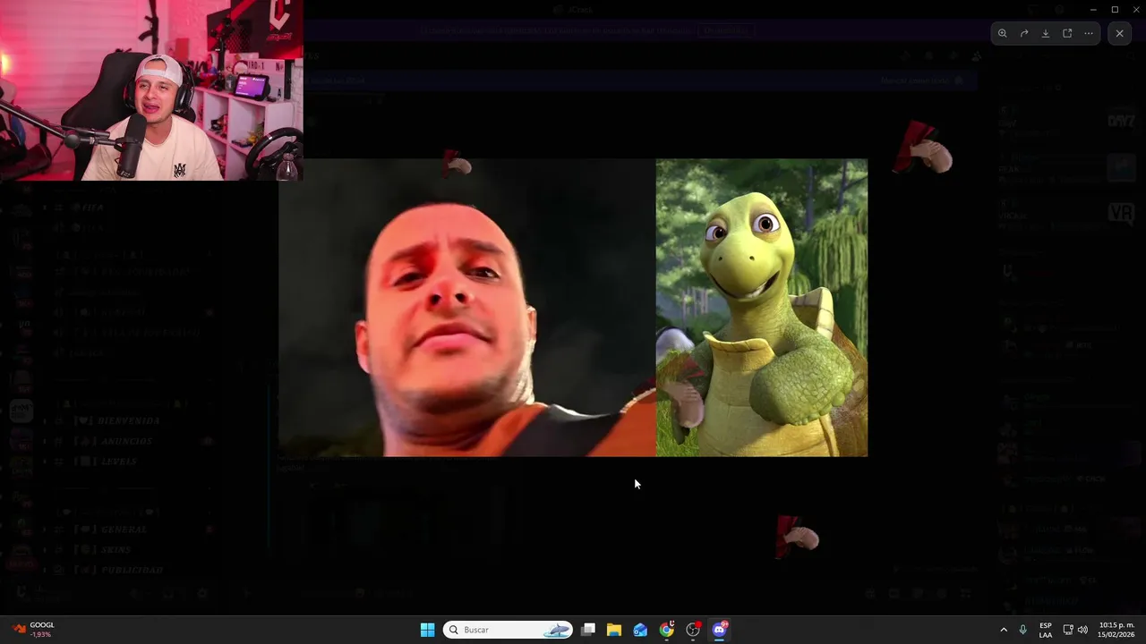This screenshot has width=1146, height=644.
Task: Open the three-dots more options menu
Action: (x=1089, y=33)
